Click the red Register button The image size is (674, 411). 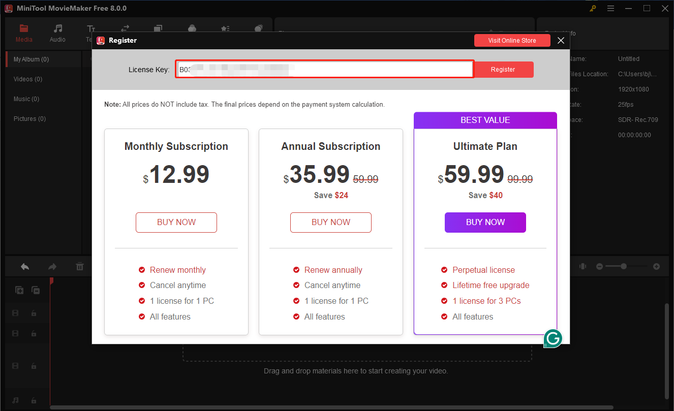[503, 70]
